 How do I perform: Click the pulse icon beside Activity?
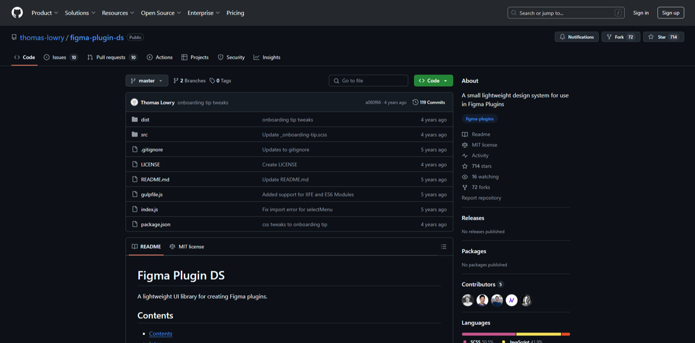[x=465, y=155]
